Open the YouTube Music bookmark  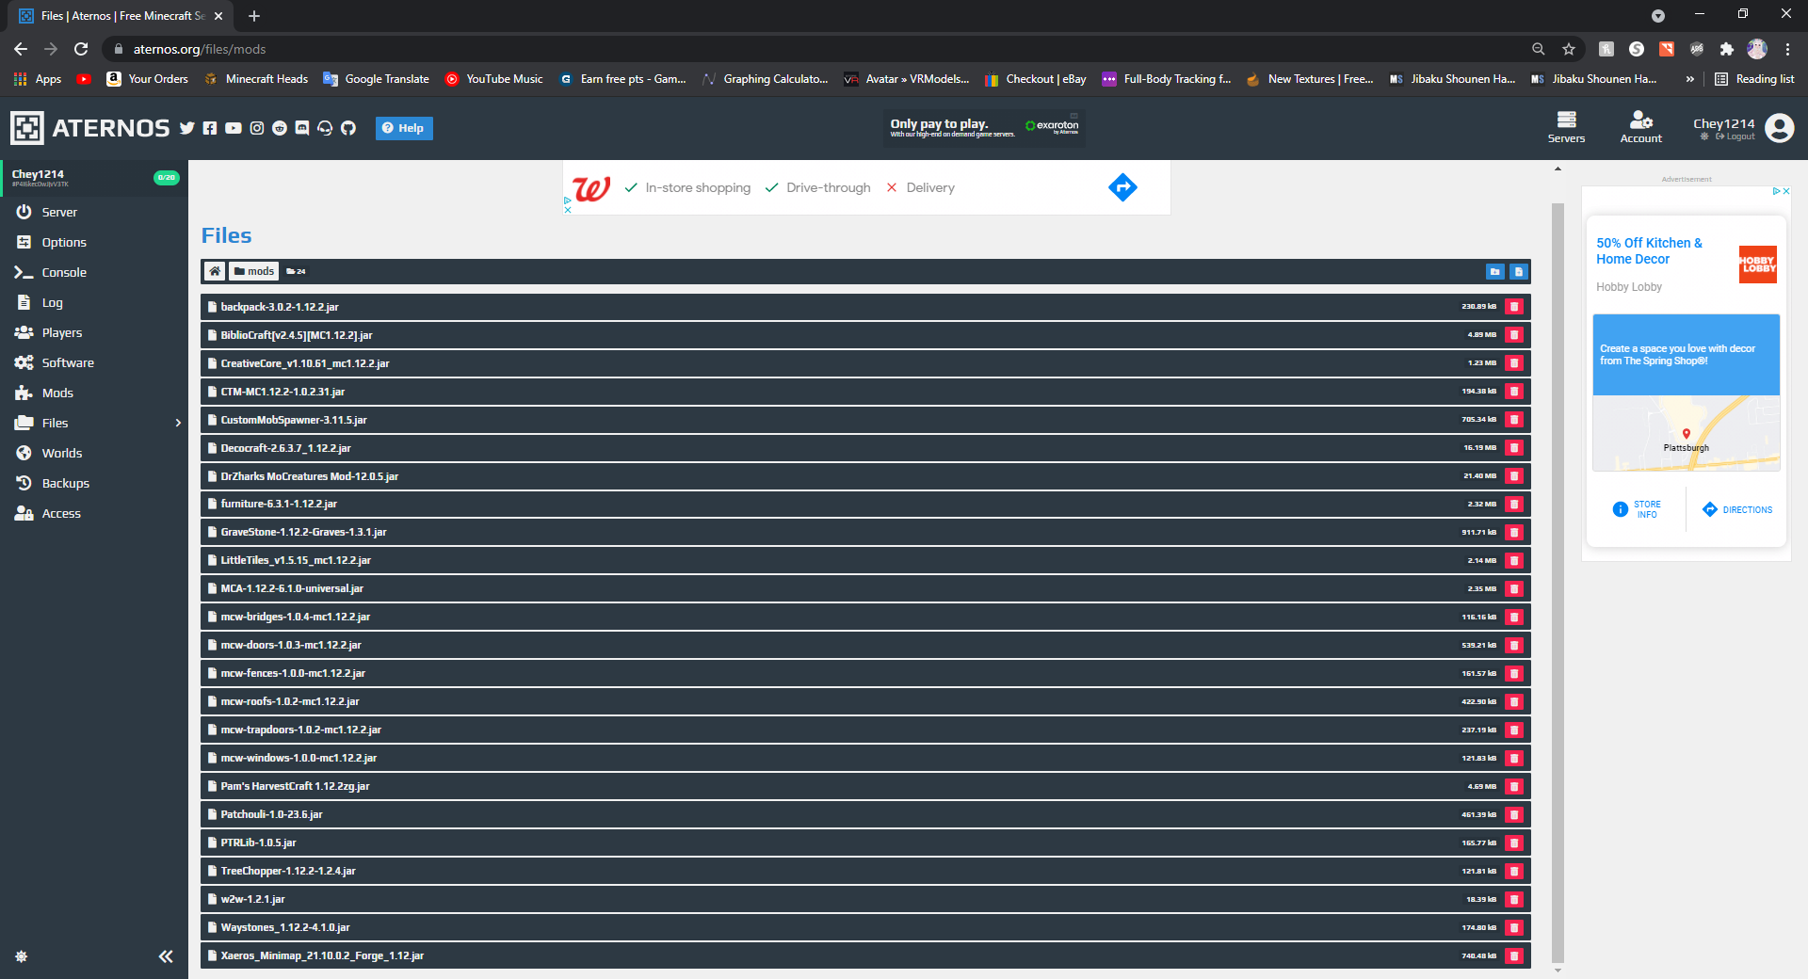(x=494, y=79)
